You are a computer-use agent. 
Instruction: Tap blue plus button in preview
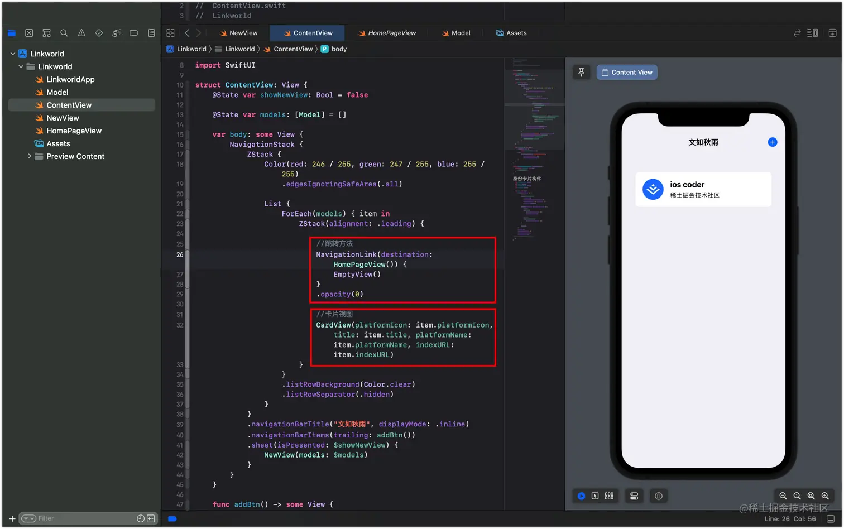(x=773, y=142)
